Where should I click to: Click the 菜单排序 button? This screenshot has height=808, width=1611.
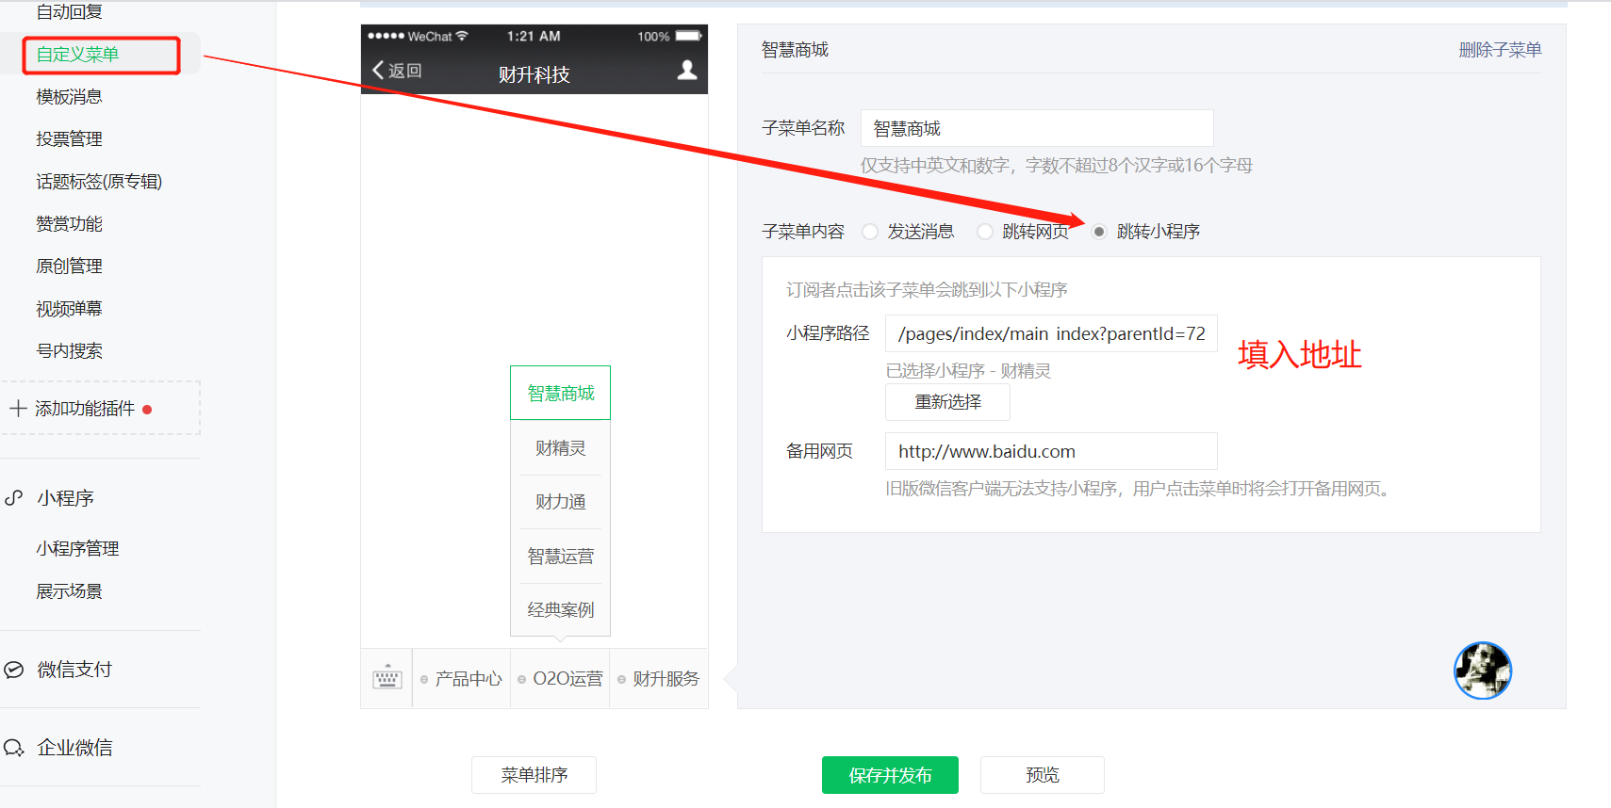(534, 775)
